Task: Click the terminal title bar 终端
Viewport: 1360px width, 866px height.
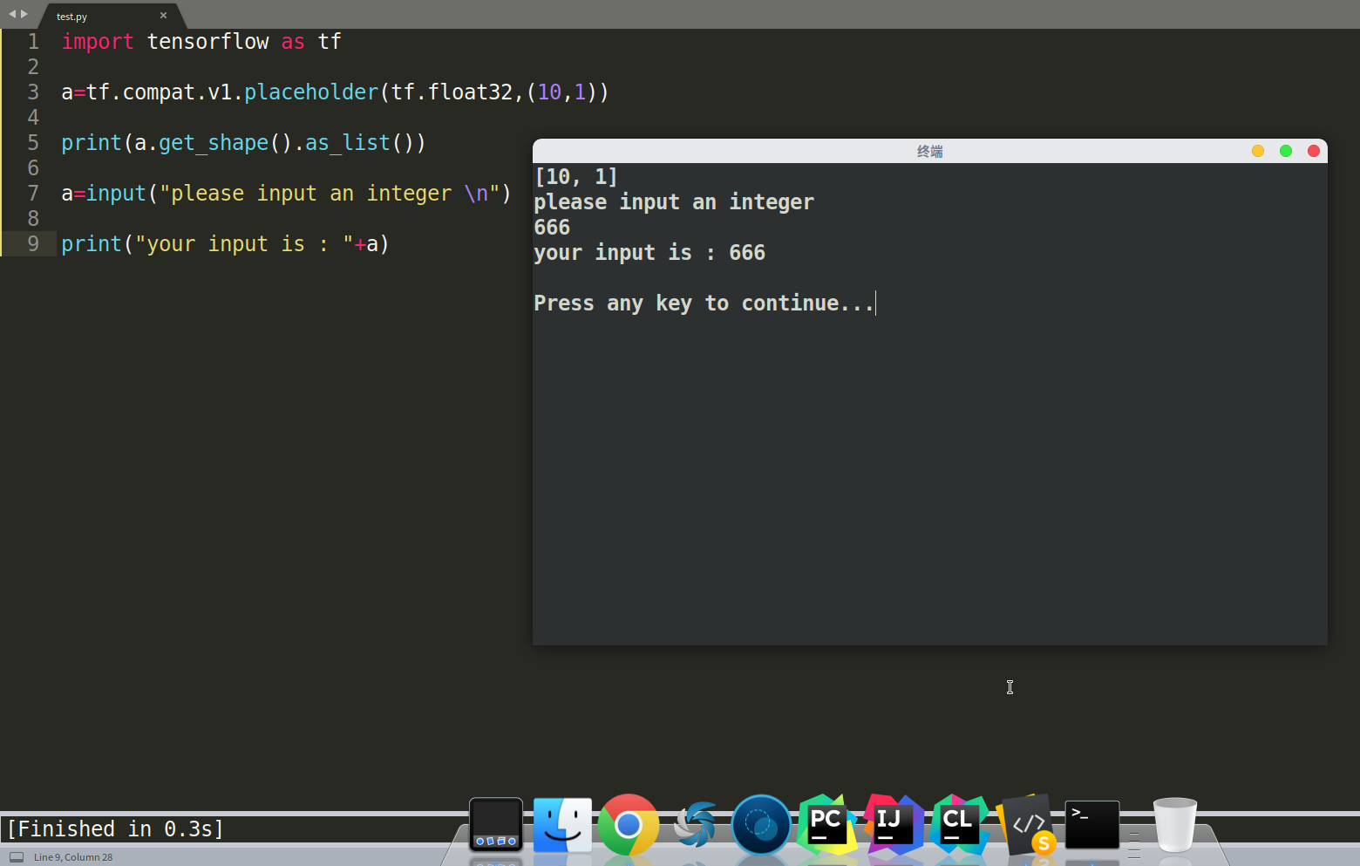Action: (929, 152)
